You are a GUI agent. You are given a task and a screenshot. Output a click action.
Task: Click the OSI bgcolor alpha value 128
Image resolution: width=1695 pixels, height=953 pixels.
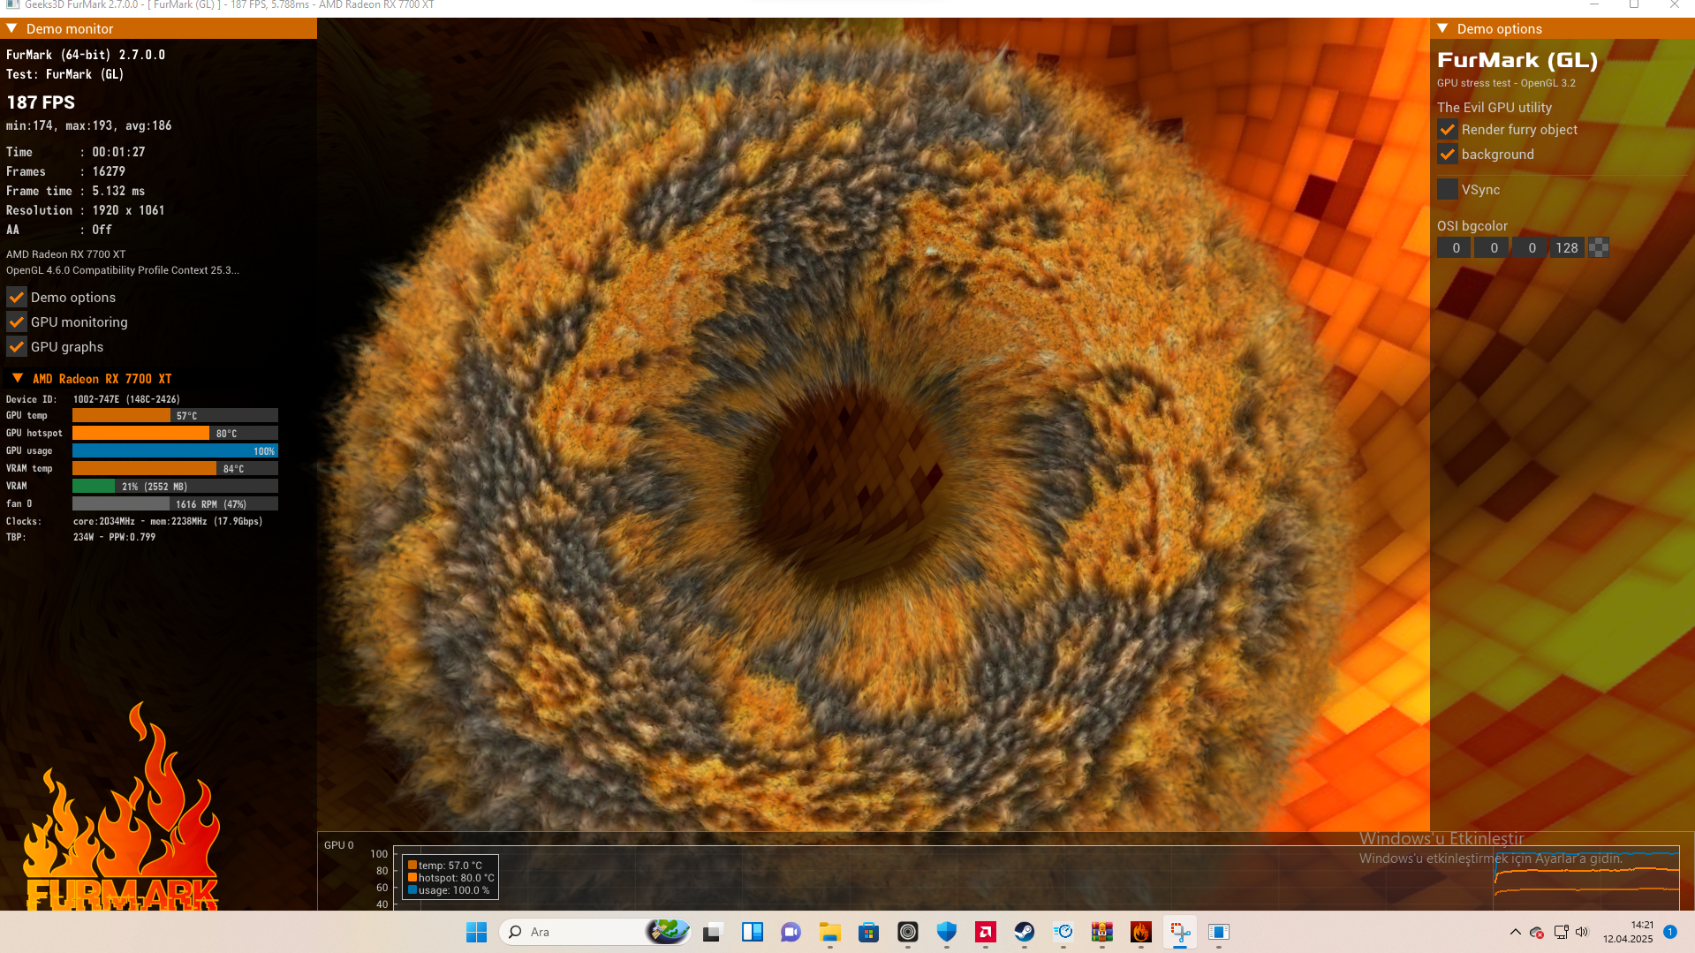1567,248
